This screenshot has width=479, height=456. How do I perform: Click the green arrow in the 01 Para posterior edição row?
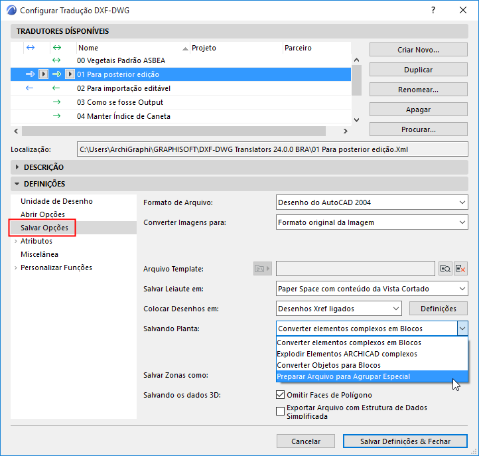click(x=56, y=74)
